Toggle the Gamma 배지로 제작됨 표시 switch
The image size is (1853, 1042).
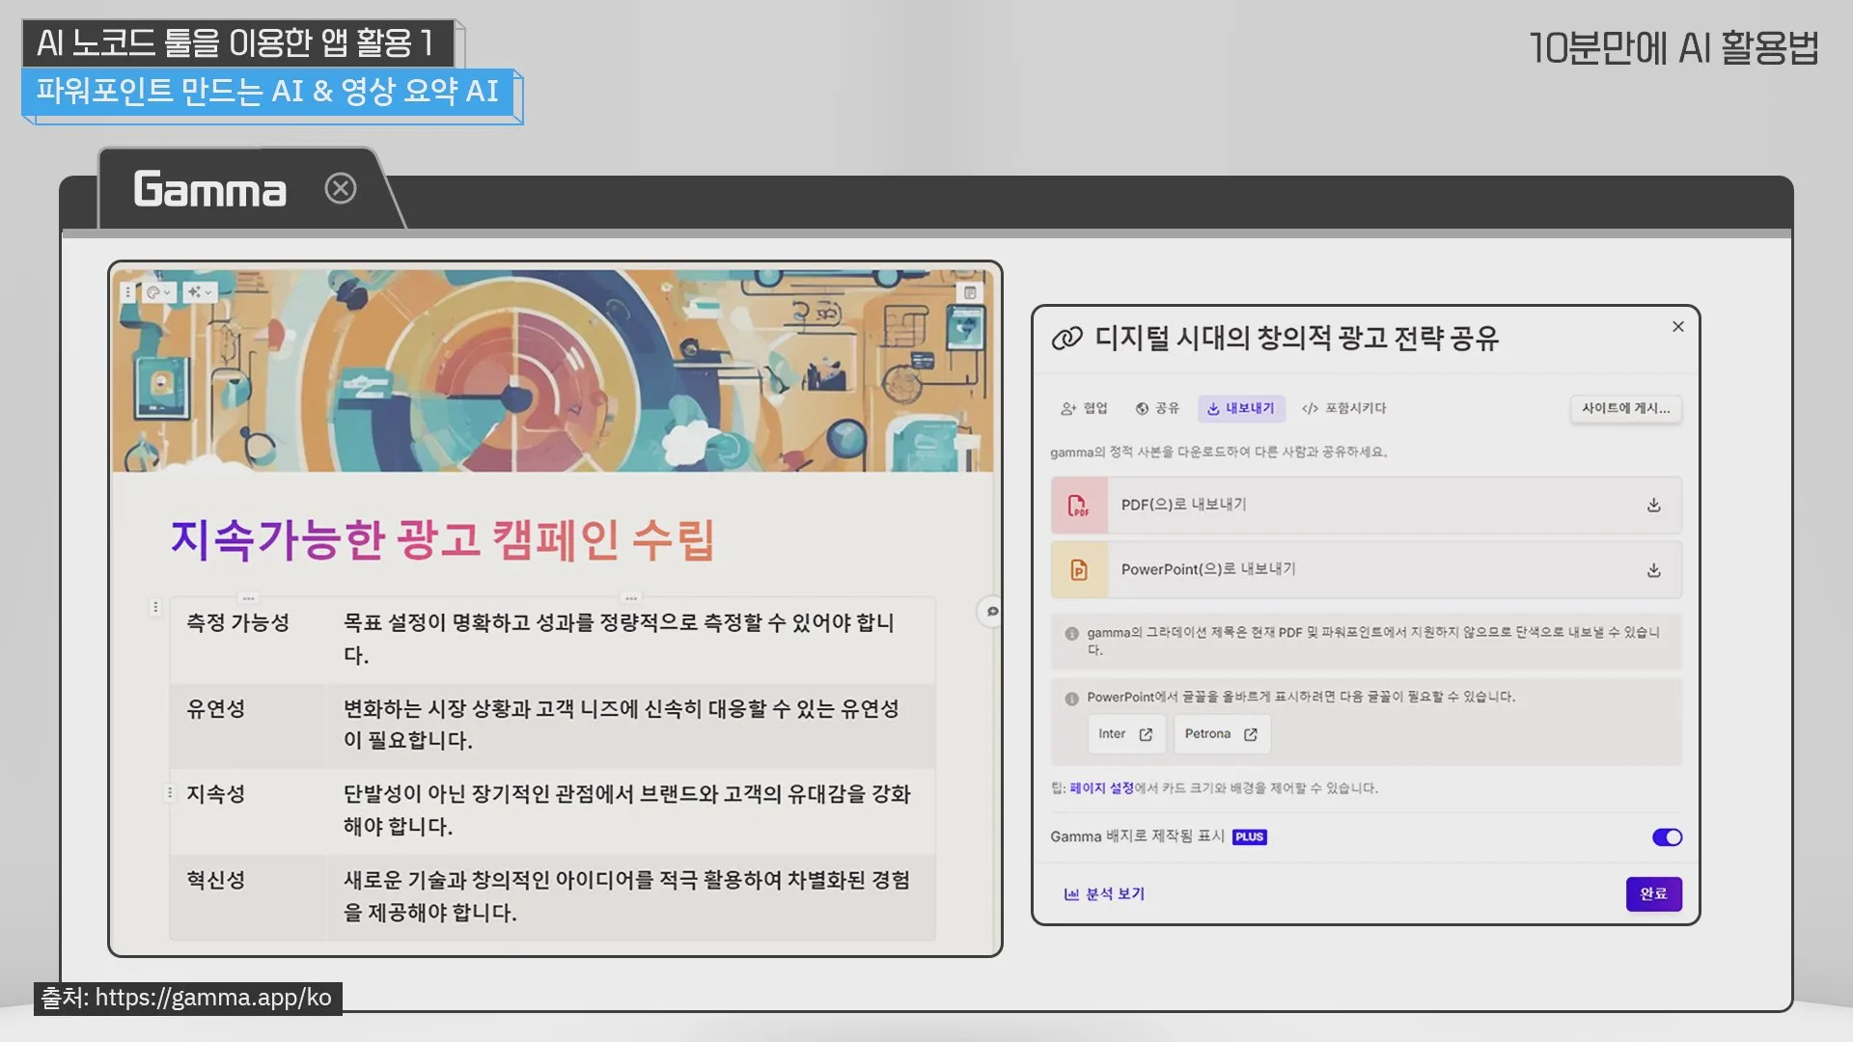[1667, 837]
